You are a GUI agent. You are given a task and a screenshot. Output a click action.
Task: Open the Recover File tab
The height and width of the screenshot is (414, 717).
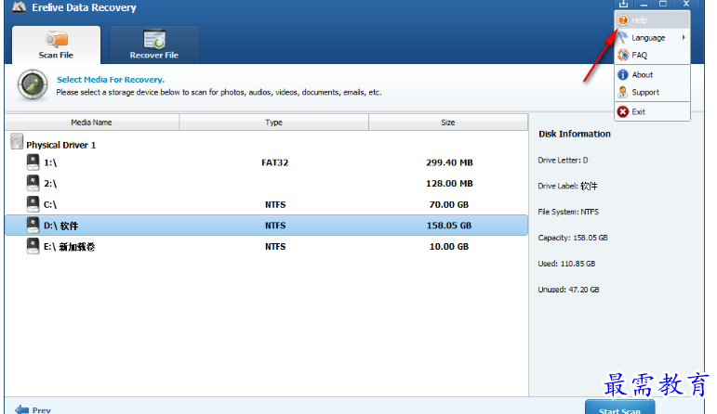click(154, 45)
